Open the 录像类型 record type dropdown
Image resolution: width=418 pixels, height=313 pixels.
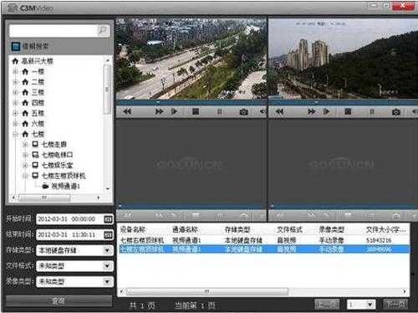(107, 282)
